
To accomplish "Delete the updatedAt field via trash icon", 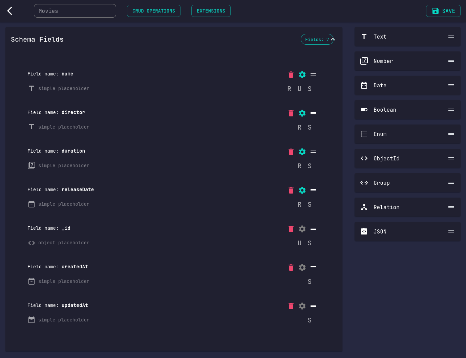I will [291, 306].
